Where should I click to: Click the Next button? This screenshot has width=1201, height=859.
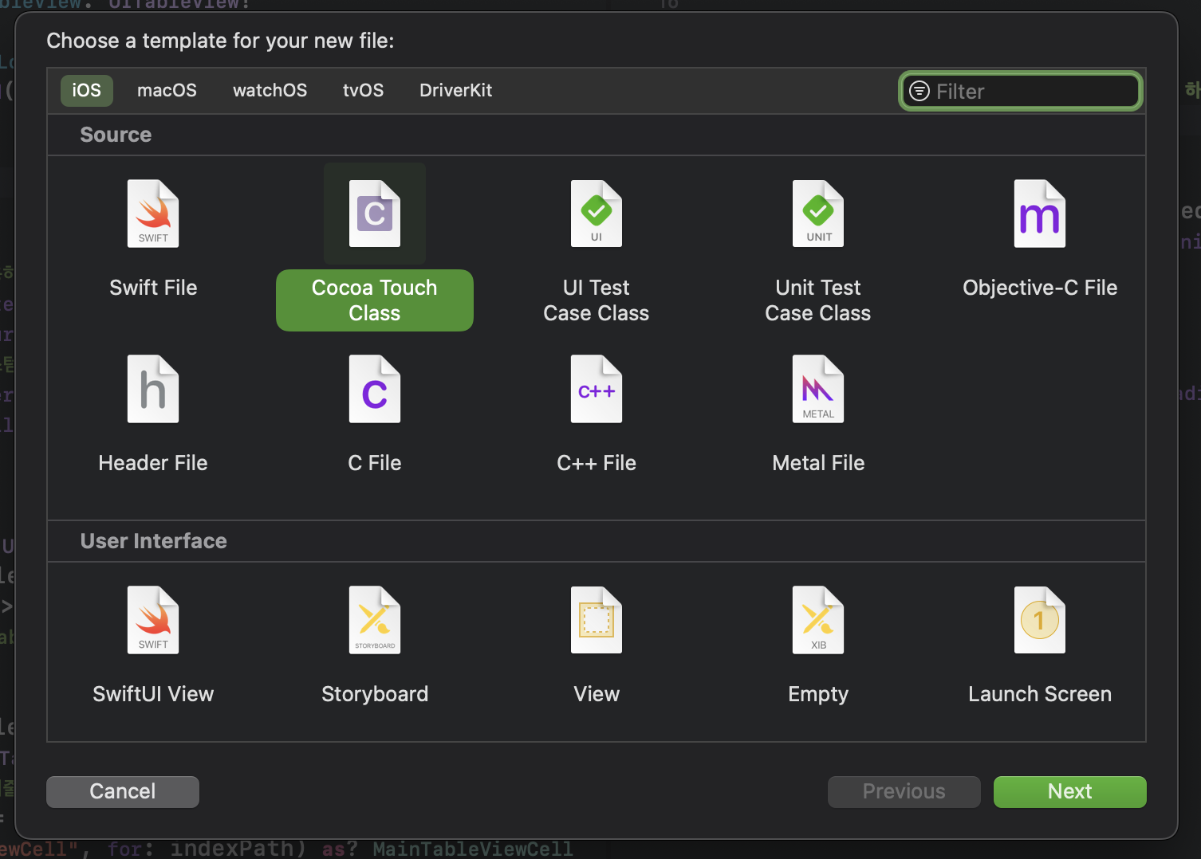[x=1070, y=791]
